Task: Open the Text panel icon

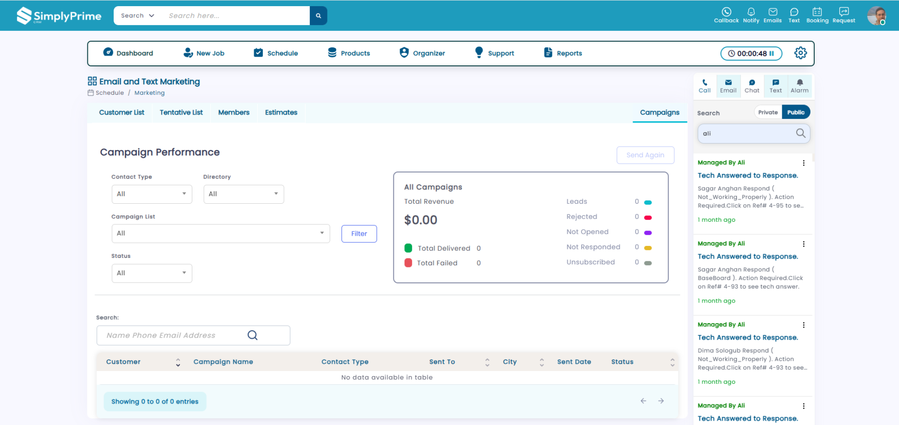Action: (776, 86)
